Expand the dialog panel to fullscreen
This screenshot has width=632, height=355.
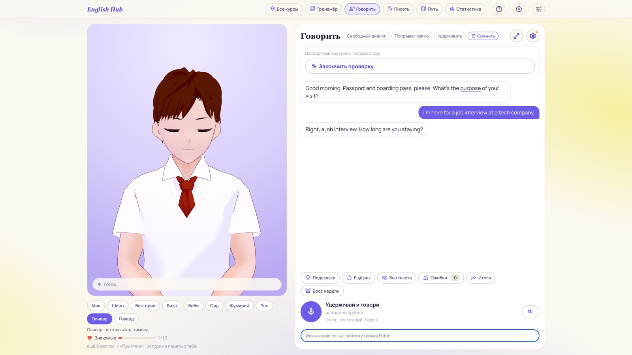click(x=516, y=36)
